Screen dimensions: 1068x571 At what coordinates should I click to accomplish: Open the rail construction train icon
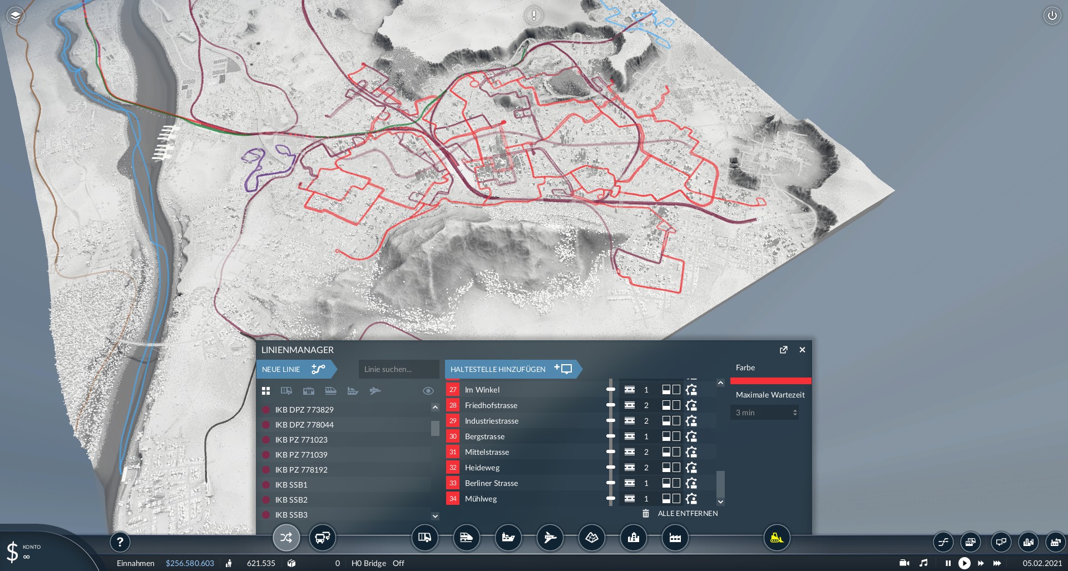[x=466, y=538]
